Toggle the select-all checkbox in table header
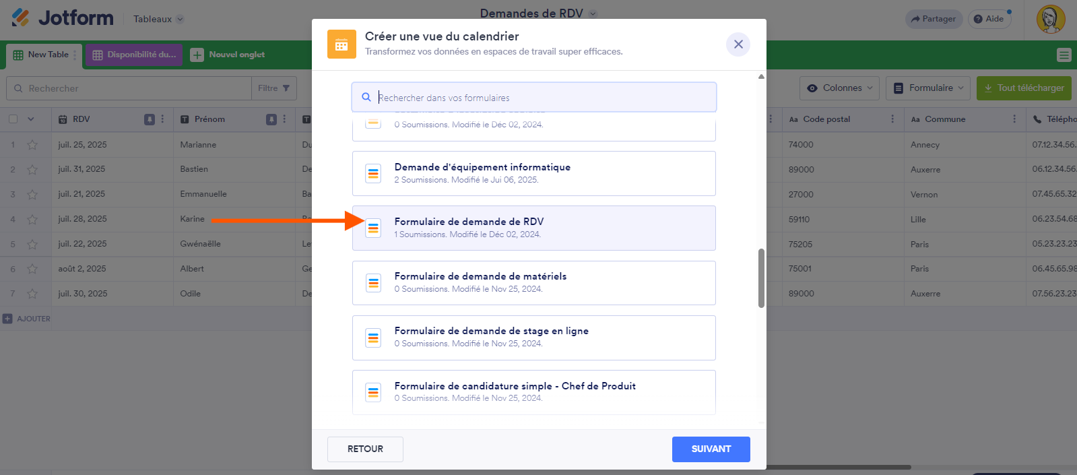 click(x=13, y=119)
